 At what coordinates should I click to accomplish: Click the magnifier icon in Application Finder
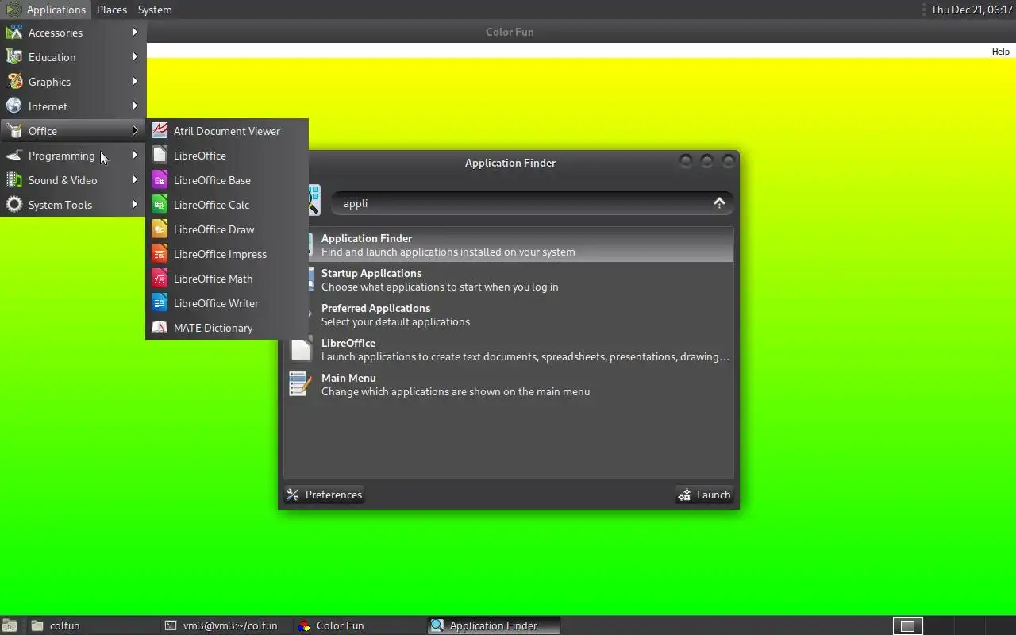(314, 200)
